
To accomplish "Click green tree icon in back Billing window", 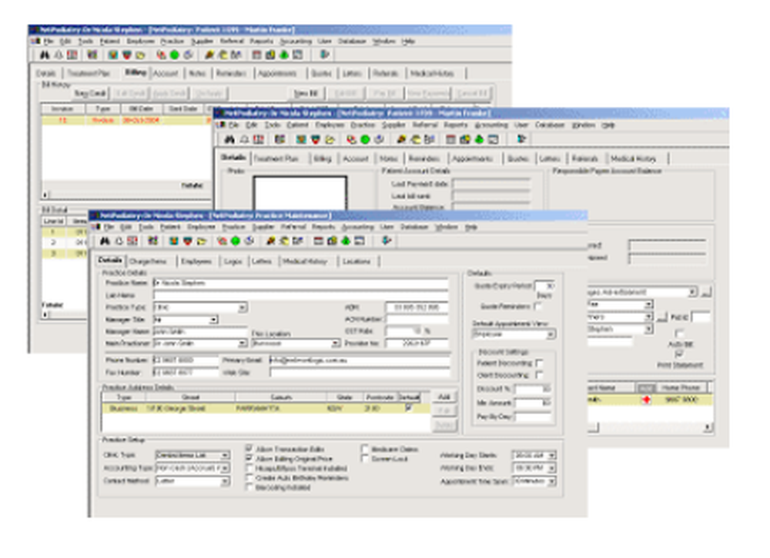I will pyautogui.click(x=284, y=55).
